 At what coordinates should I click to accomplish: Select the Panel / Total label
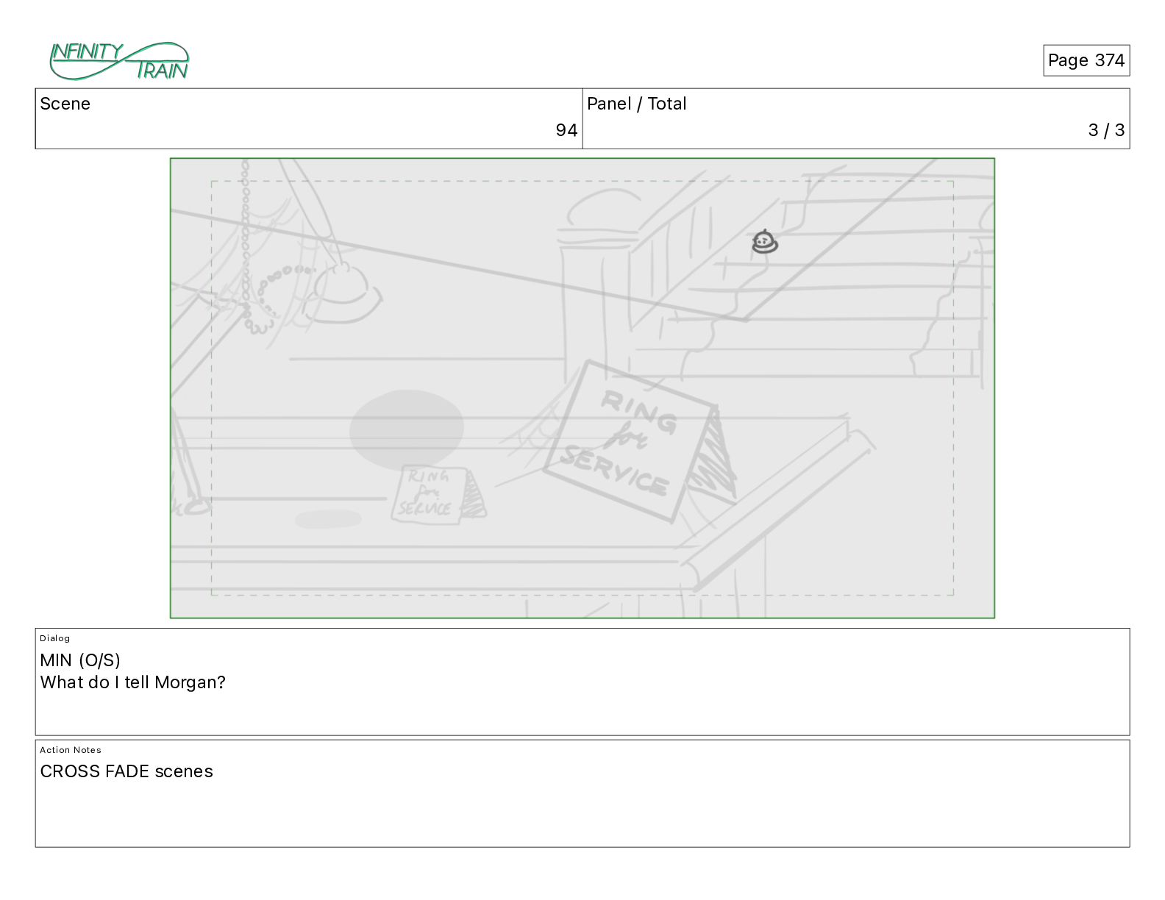coord(637,104)
